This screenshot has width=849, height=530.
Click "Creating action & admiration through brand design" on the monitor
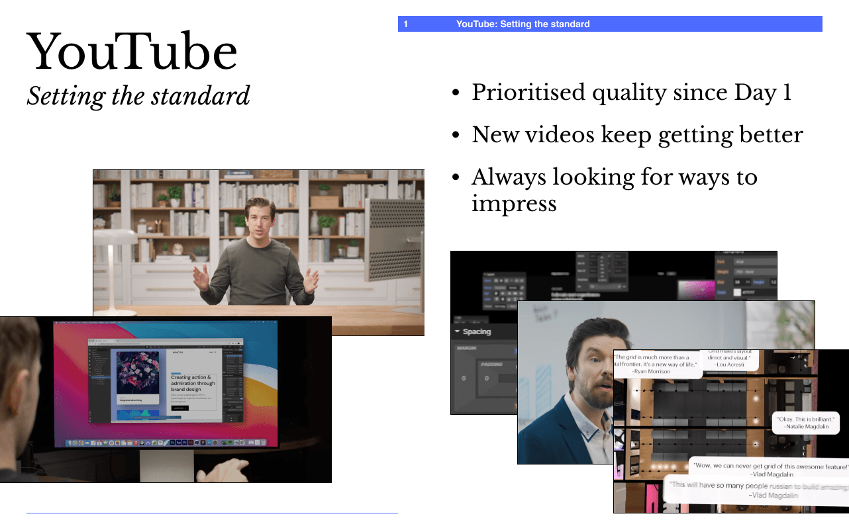coord(193,384)
